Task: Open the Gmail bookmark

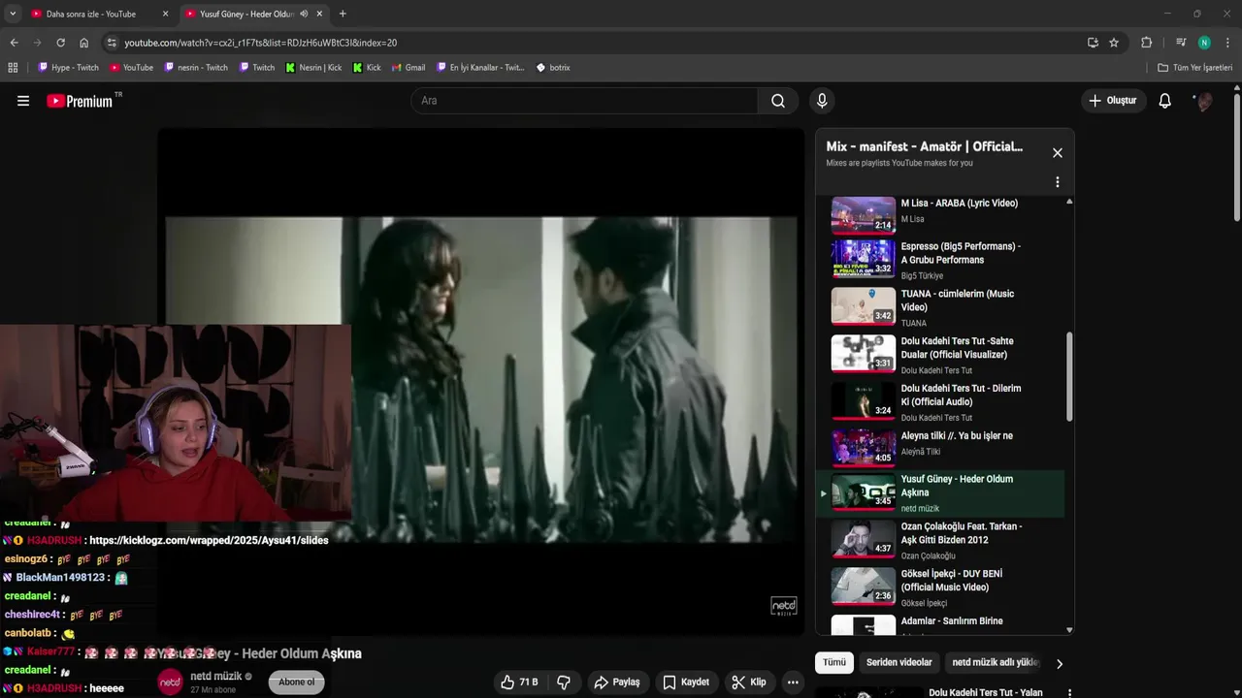Action: 408,68
